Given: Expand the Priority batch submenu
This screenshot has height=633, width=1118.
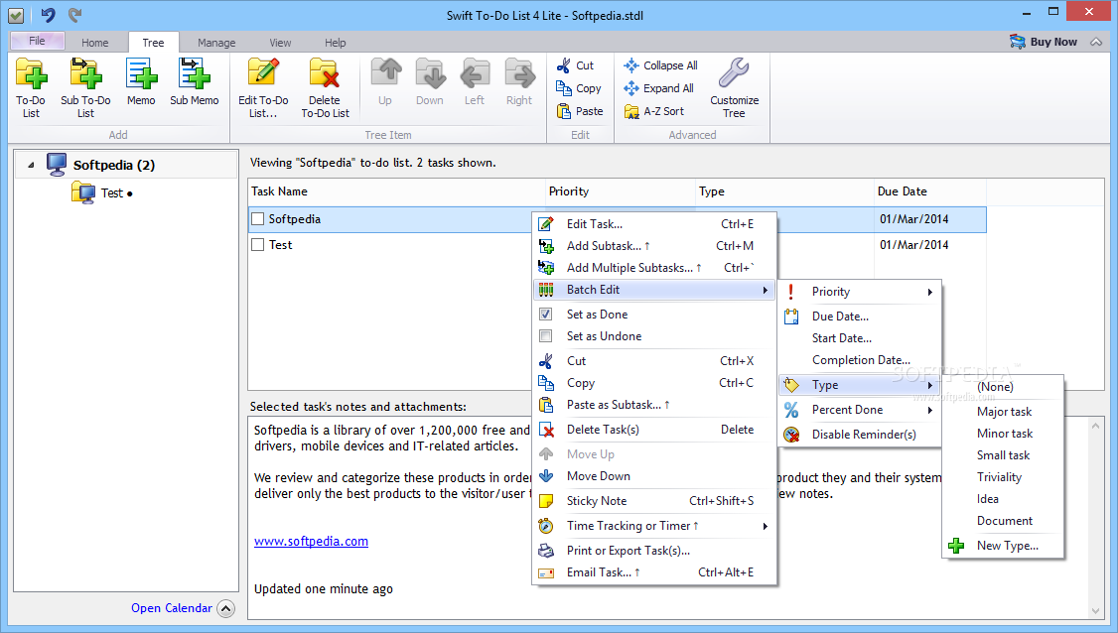Looking at the screenshot, I should coord(859,292).
